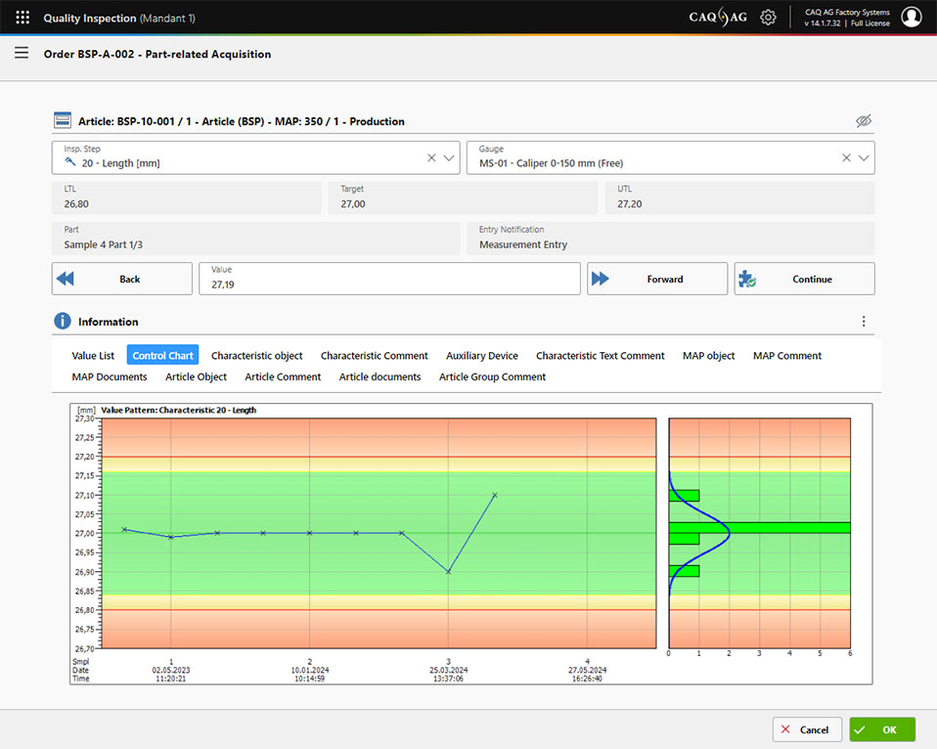
Task: Expand the Gauge dropdown
Action: pos(864,157)
